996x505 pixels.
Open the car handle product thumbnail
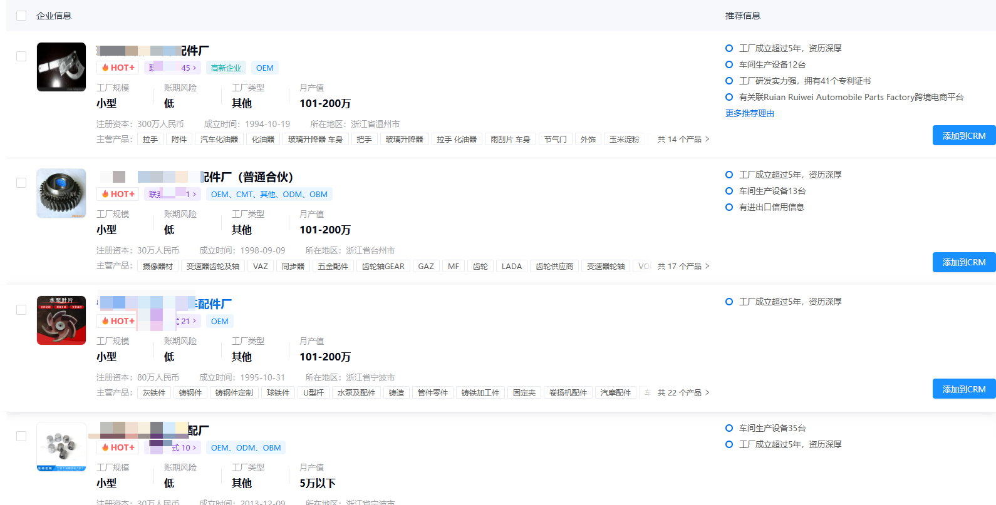[x=61, y=67]
